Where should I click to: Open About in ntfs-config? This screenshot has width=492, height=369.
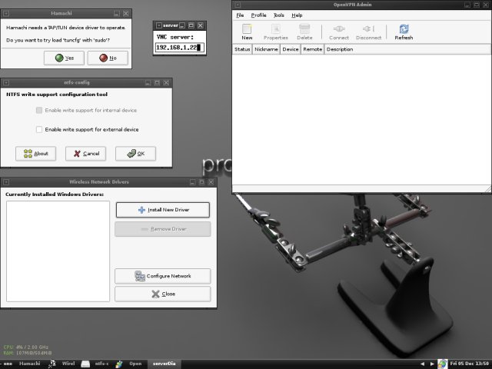point(36,154)
